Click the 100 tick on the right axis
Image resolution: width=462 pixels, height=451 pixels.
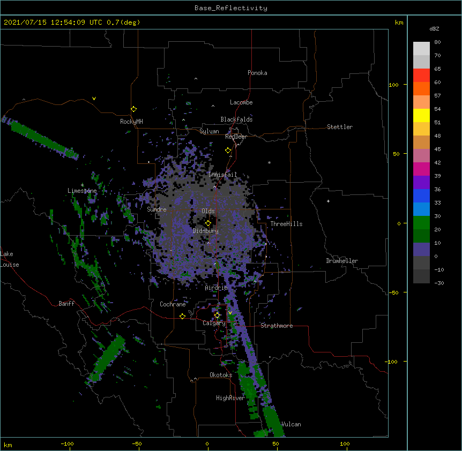[393, 85]
